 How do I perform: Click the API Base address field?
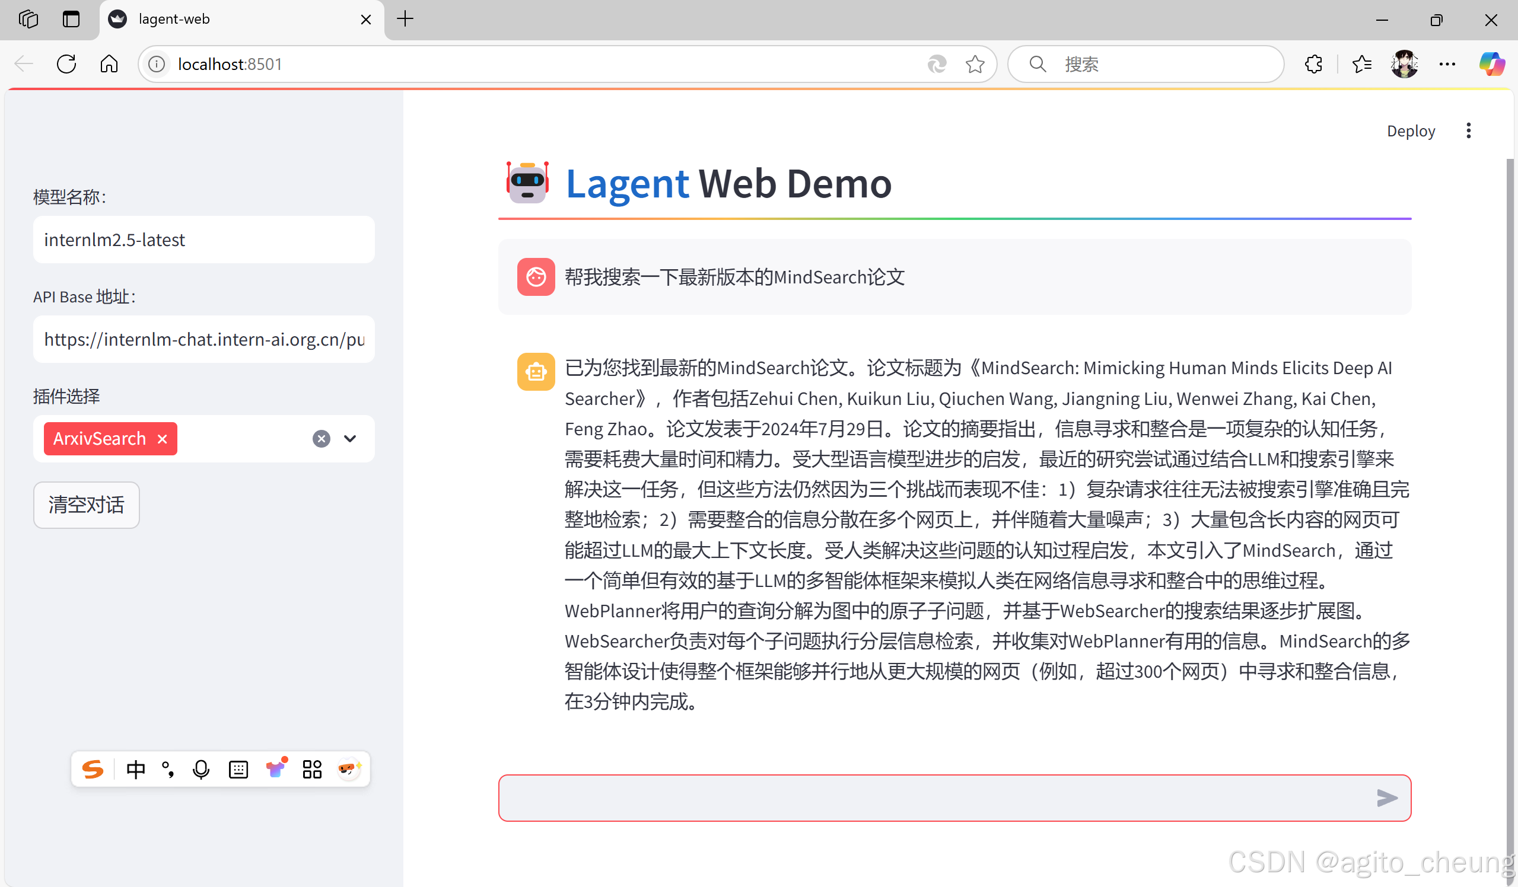click(x=203, y=339)
